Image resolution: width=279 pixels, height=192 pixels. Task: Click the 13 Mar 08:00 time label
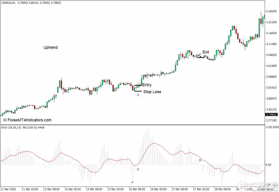(94, 189)
